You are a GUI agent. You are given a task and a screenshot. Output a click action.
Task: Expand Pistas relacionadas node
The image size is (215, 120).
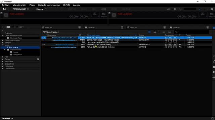click(3, 40)
